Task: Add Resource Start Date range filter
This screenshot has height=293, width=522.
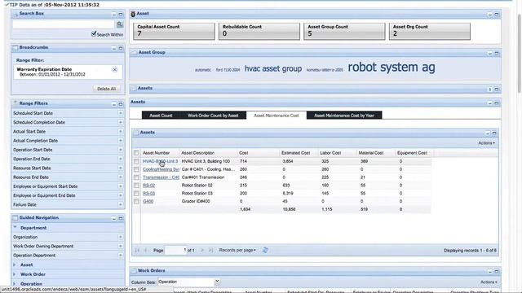Action: pos(120,168)
